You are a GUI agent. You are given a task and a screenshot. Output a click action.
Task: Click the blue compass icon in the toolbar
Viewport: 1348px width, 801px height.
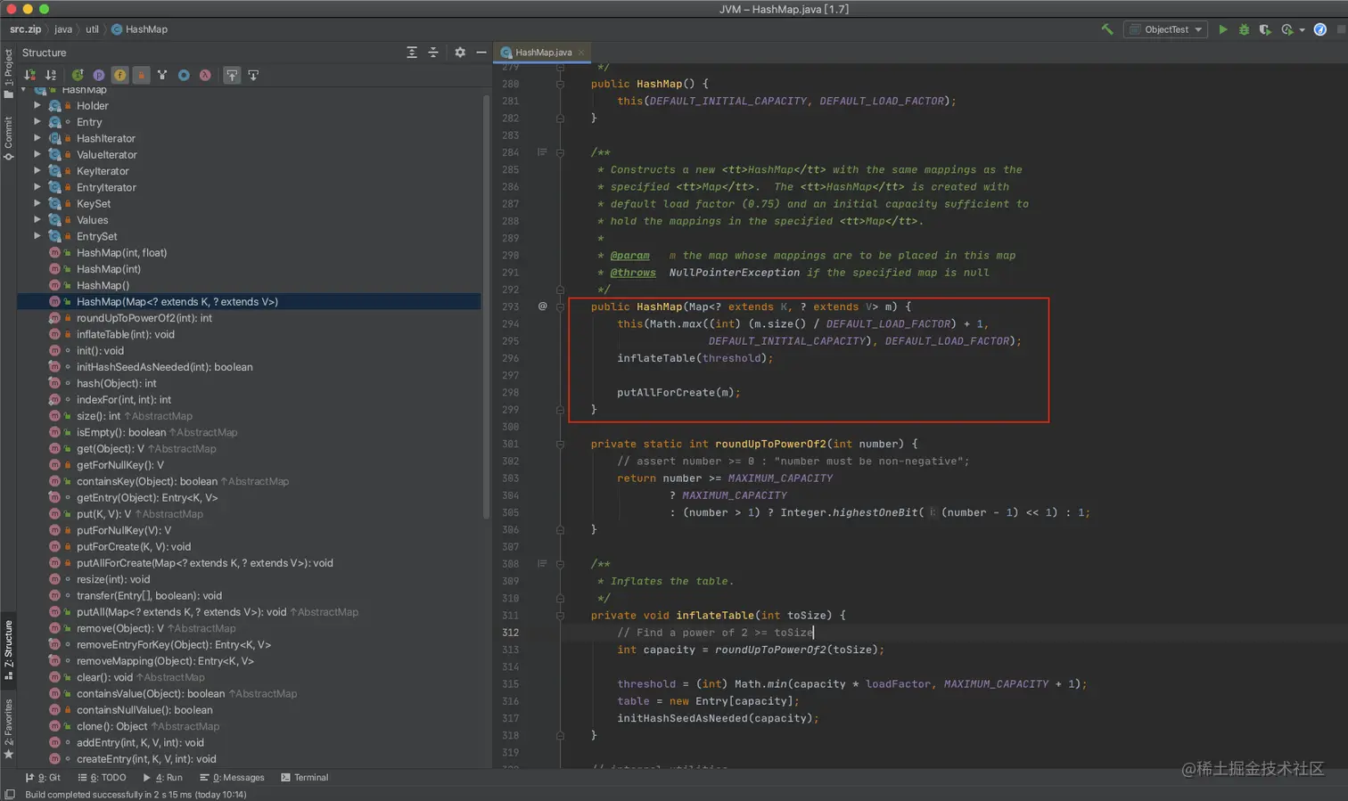pyautogui.click(x=1320, y=29)
